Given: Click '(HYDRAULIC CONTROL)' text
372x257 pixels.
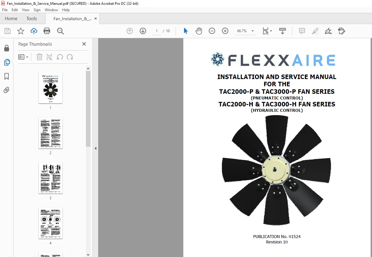Looking at the screenshot, I should [277, 110].
